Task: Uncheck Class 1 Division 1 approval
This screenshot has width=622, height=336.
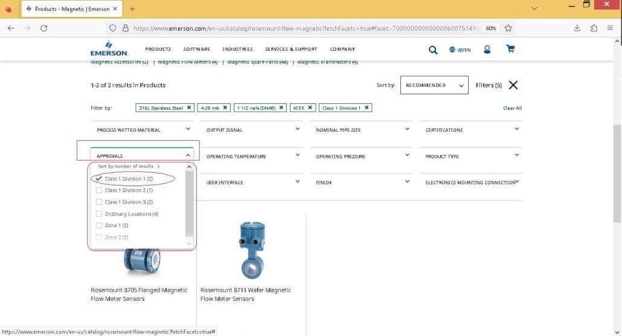Action: [99, 179]
